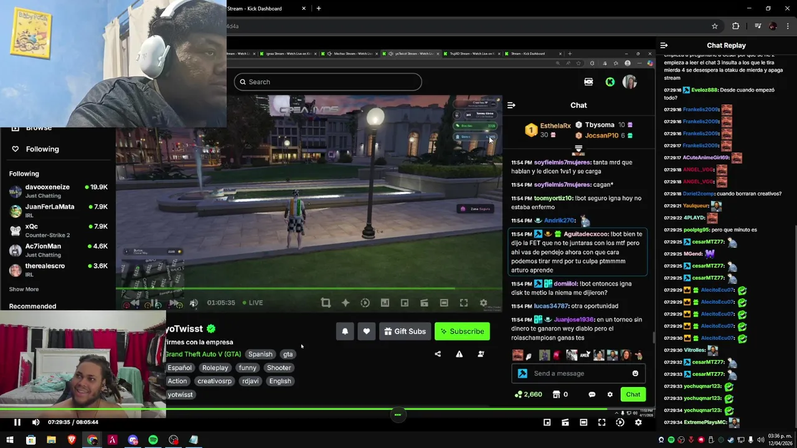Open Grand Theft Auto V (GTA) category link
This screenshot has height=448, width=797.
[x=203, y=354]
